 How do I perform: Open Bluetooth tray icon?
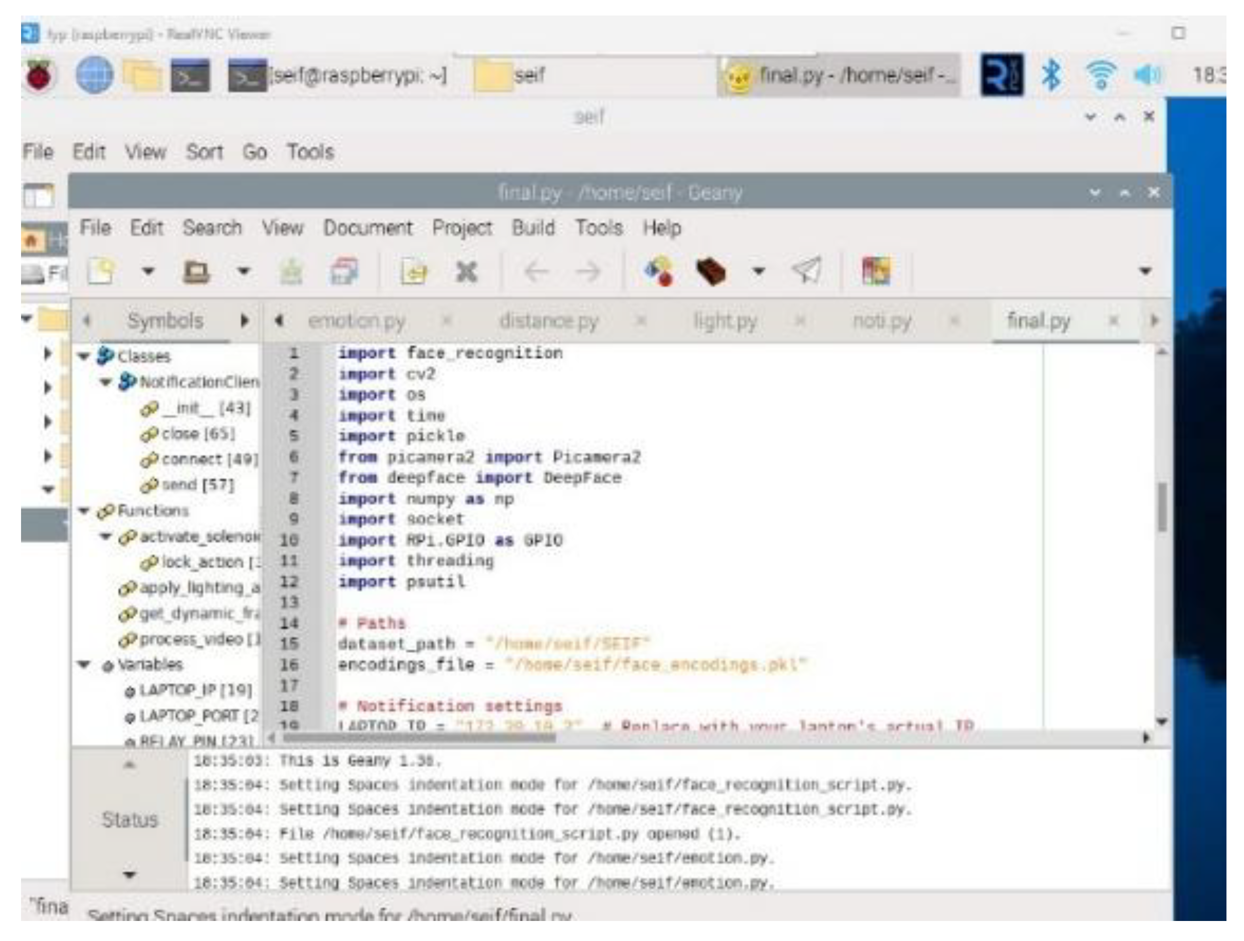click(x=1051, y=75)
